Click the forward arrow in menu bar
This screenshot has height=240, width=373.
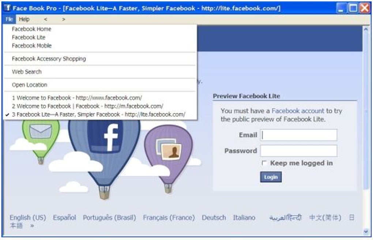pyautogui.click(x=64, y=19)
